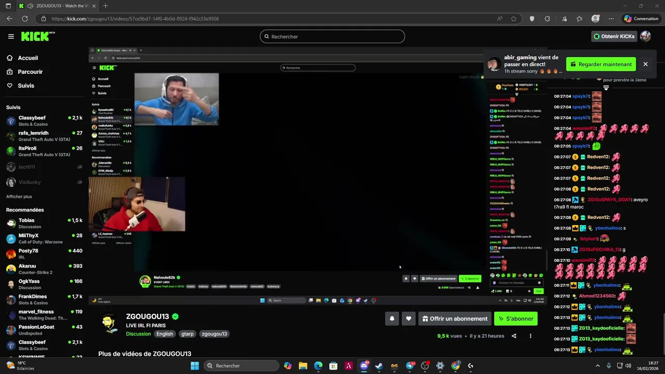Image resolution: width=665 pixels, height=374 pixels.
Task: Open Classybeef followed channel
Action: point(44,121)
